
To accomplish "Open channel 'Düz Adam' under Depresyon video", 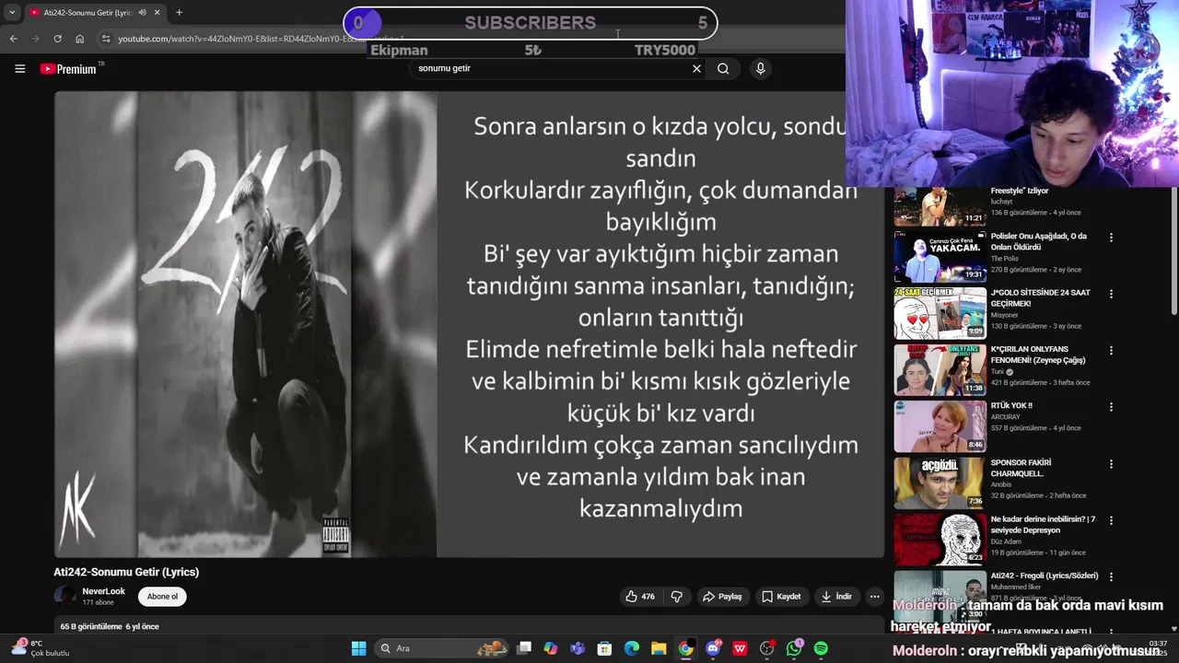I will tap(1008, 541).
